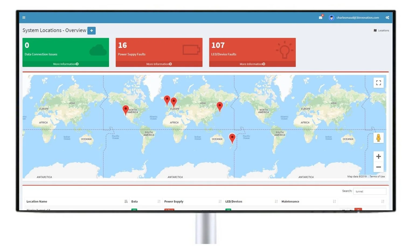Toggle map fullscreen view

pyautogui.click(x=379, y=83)
